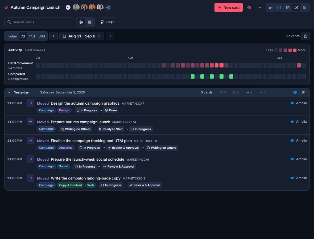Click move arrow icon for MARKETINGC-11 row
The width and height of the screenshot is (314, 239).
coord(30,140)
